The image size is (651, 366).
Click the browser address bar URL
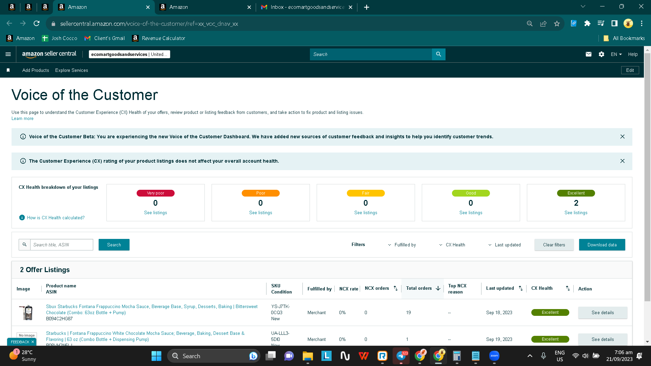click(x=149, y=24)
